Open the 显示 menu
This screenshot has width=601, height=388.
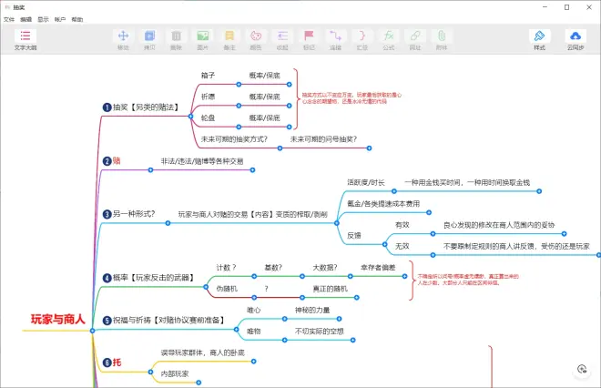tap(44, 18)
